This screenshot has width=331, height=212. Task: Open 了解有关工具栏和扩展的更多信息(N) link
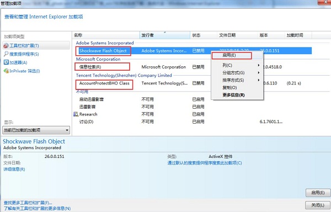tap(37, 209)
